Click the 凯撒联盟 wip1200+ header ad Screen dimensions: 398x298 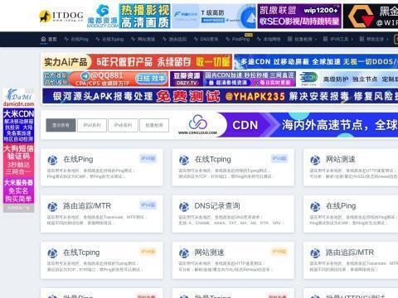click(299, 16)
